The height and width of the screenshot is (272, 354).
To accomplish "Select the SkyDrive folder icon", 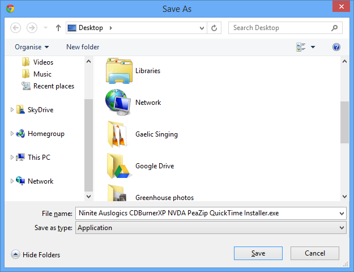I will (x=20, y=109).
